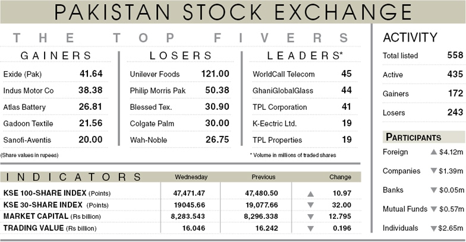The image size is (466, 242).
Task: Click the down triangle in KSE 30 row
Action: (x=310, y=205)
